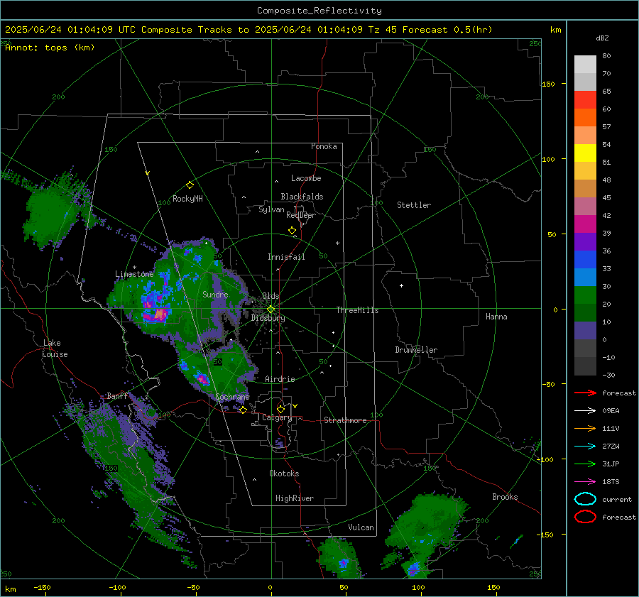Click the Calgary city label
Viewport: 639px width, 597px height.
(277, 417)
